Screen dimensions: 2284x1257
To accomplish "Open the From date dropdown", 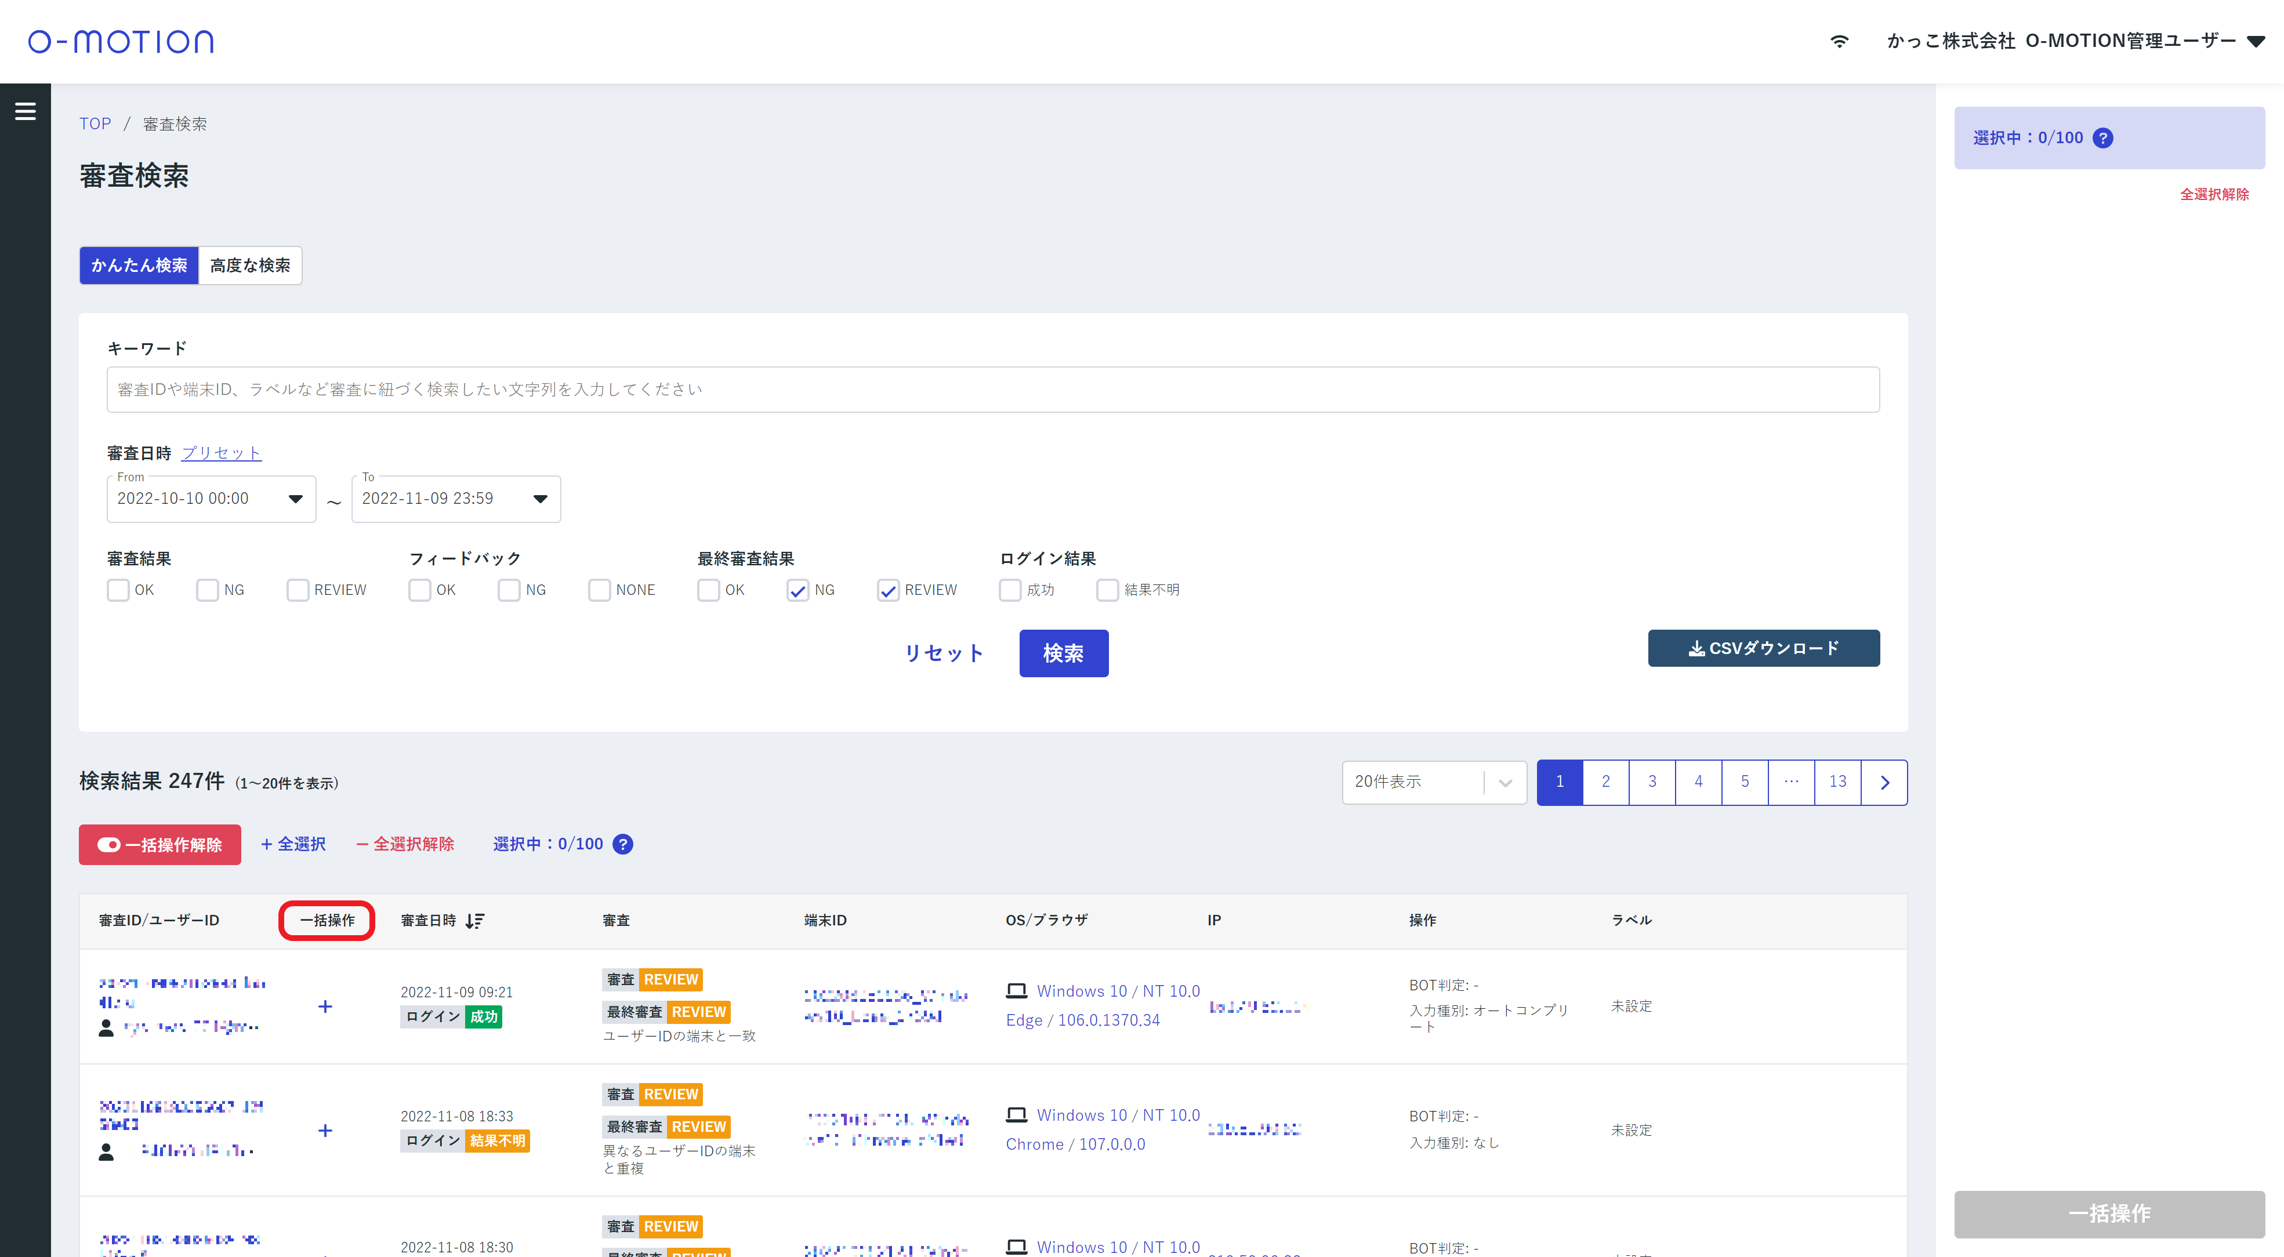I will coord(295,499).
